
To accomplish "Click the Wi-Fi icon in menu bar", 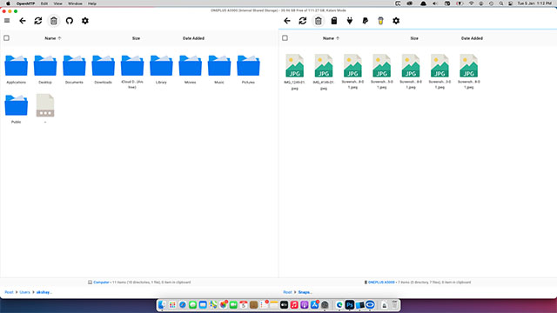I will [x=471, y=3].
